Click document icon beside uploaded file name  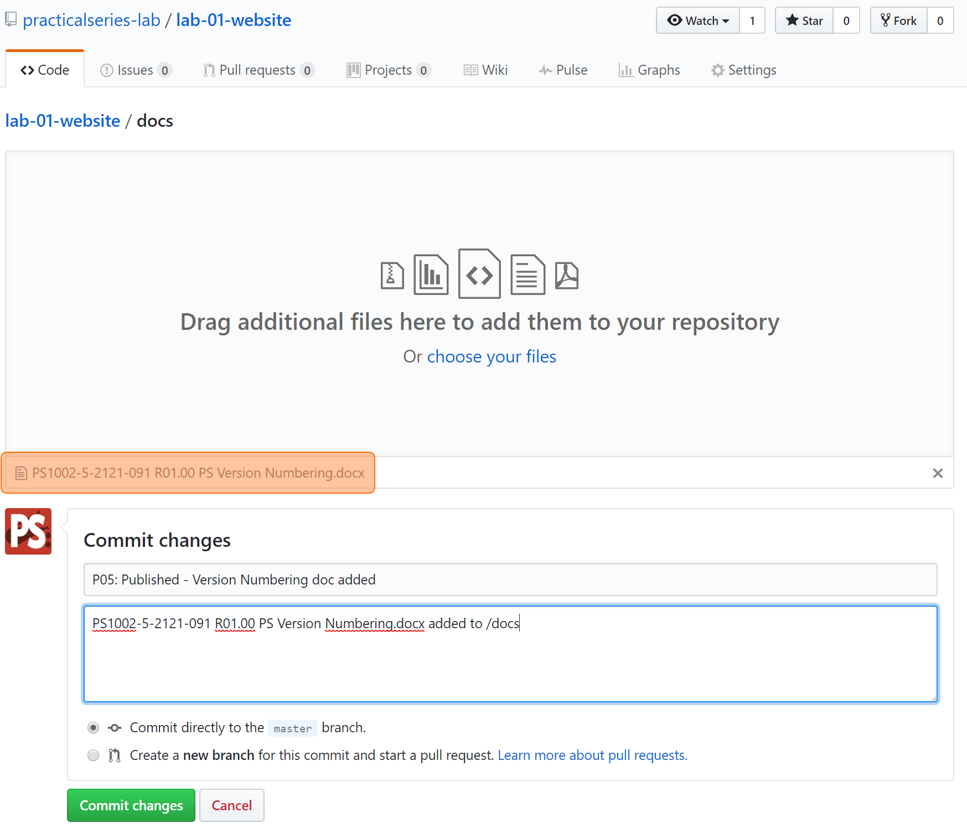coord(21,473)
